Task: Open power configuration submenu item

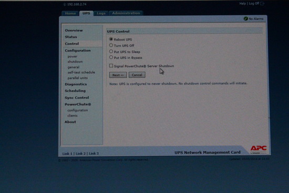Action: 73,56
